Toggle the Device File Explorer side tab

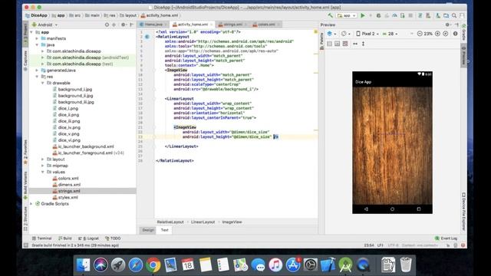(463, 212)
